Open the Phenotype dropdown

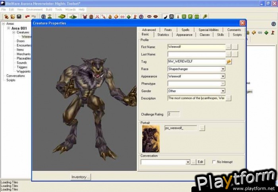(223, 84)
